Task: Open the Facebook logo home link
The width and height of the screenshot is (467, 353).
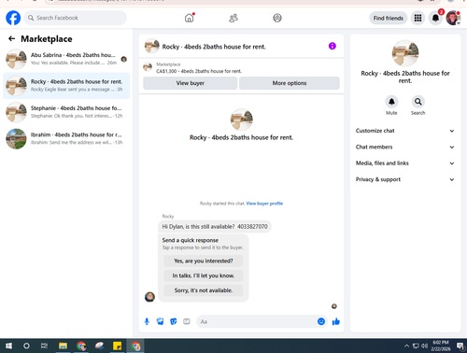Action: (x=13, y=18)
